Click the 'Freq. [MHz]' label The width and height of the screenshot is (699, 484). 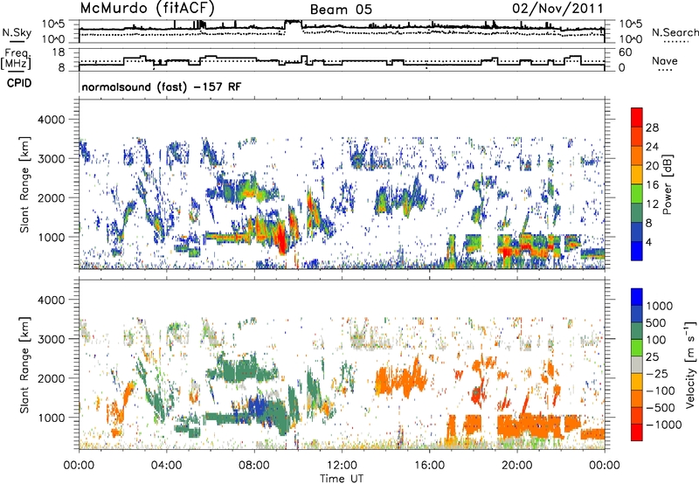[16, 59]
